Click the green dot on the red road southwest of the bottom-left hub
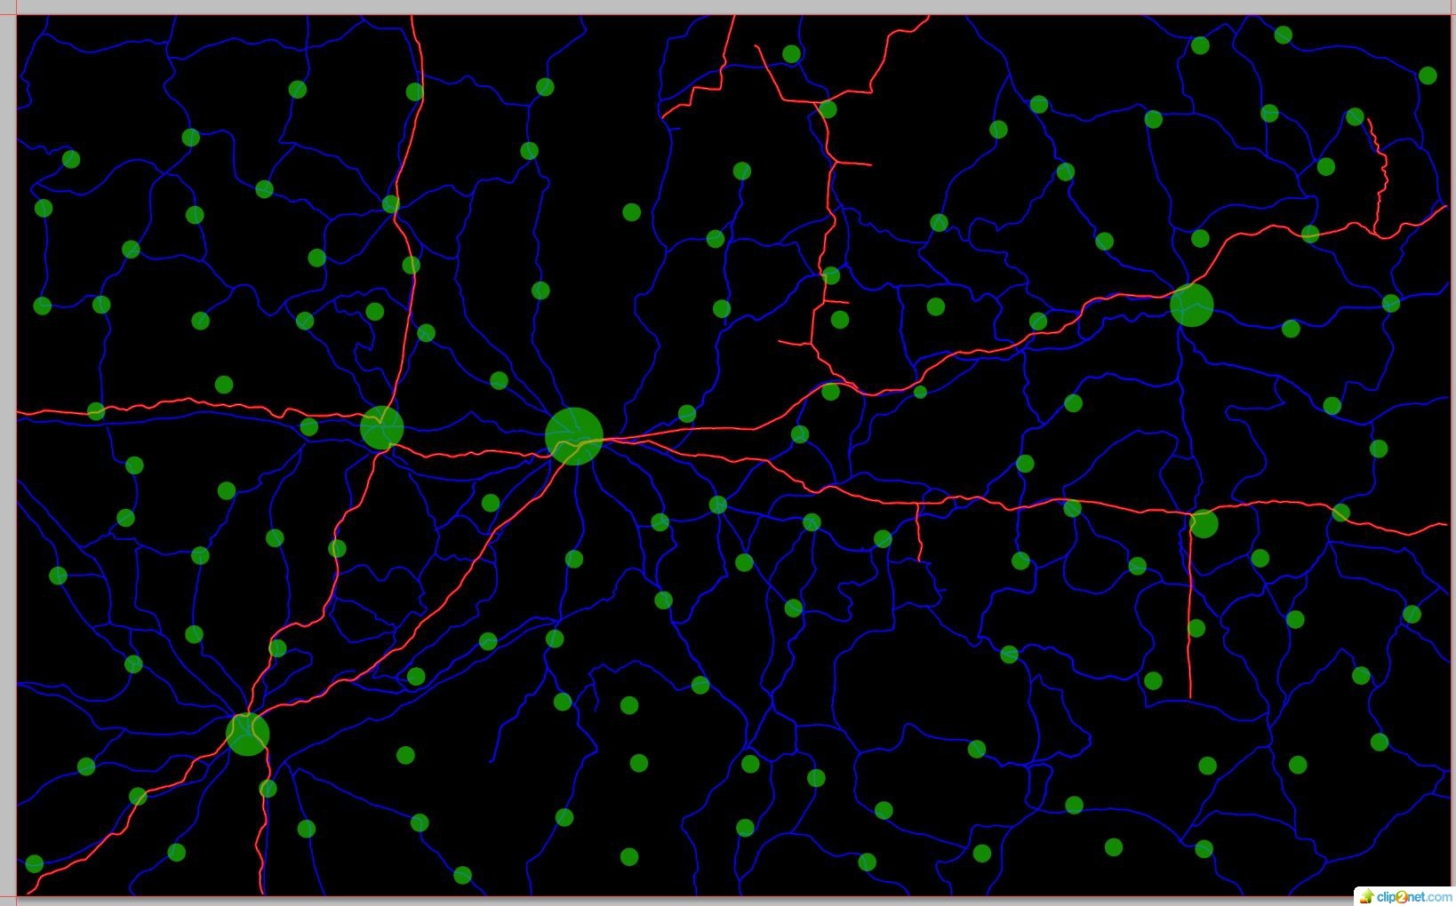Viewport: 1456px width, 906px height. click(138, 797)
